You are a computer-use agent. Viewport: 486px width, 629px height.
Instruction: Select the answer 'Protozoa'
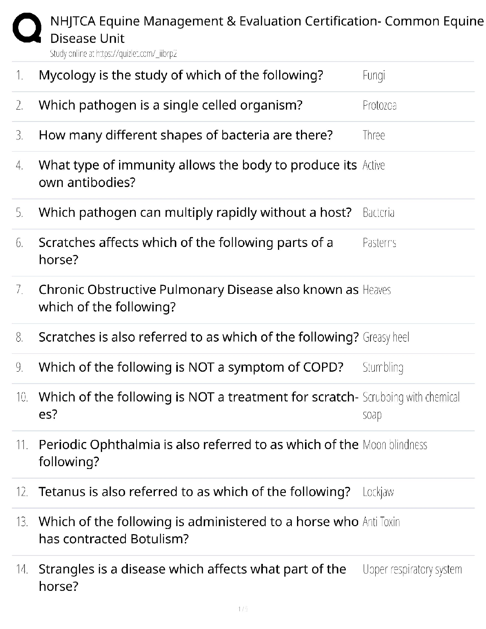click(x=379, y=105)
